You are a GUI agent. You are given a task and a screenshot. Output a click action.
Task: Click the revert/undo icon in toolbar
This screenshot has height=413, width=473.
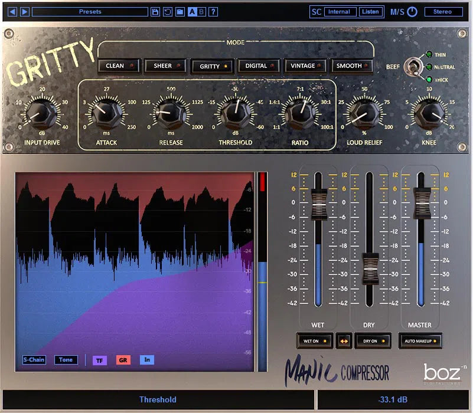tap(168, 11)
